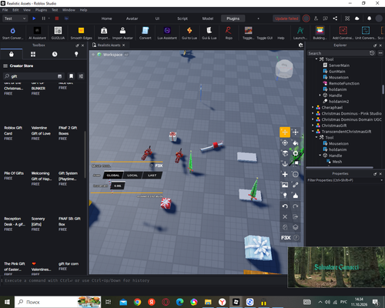Viewport: 385px width, 308px height.
Task: Activate Building Tools by F3X plugin
Action: tap(320, 33)
